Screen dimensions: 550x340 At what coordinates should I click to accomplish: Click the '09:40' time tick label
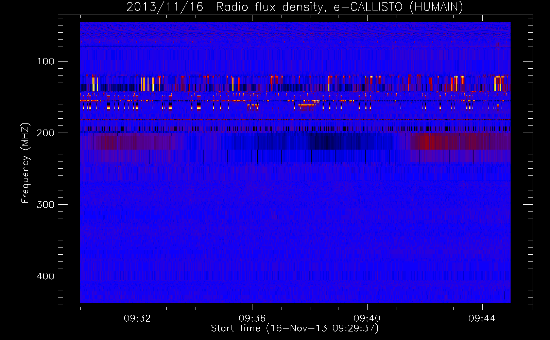367,319
